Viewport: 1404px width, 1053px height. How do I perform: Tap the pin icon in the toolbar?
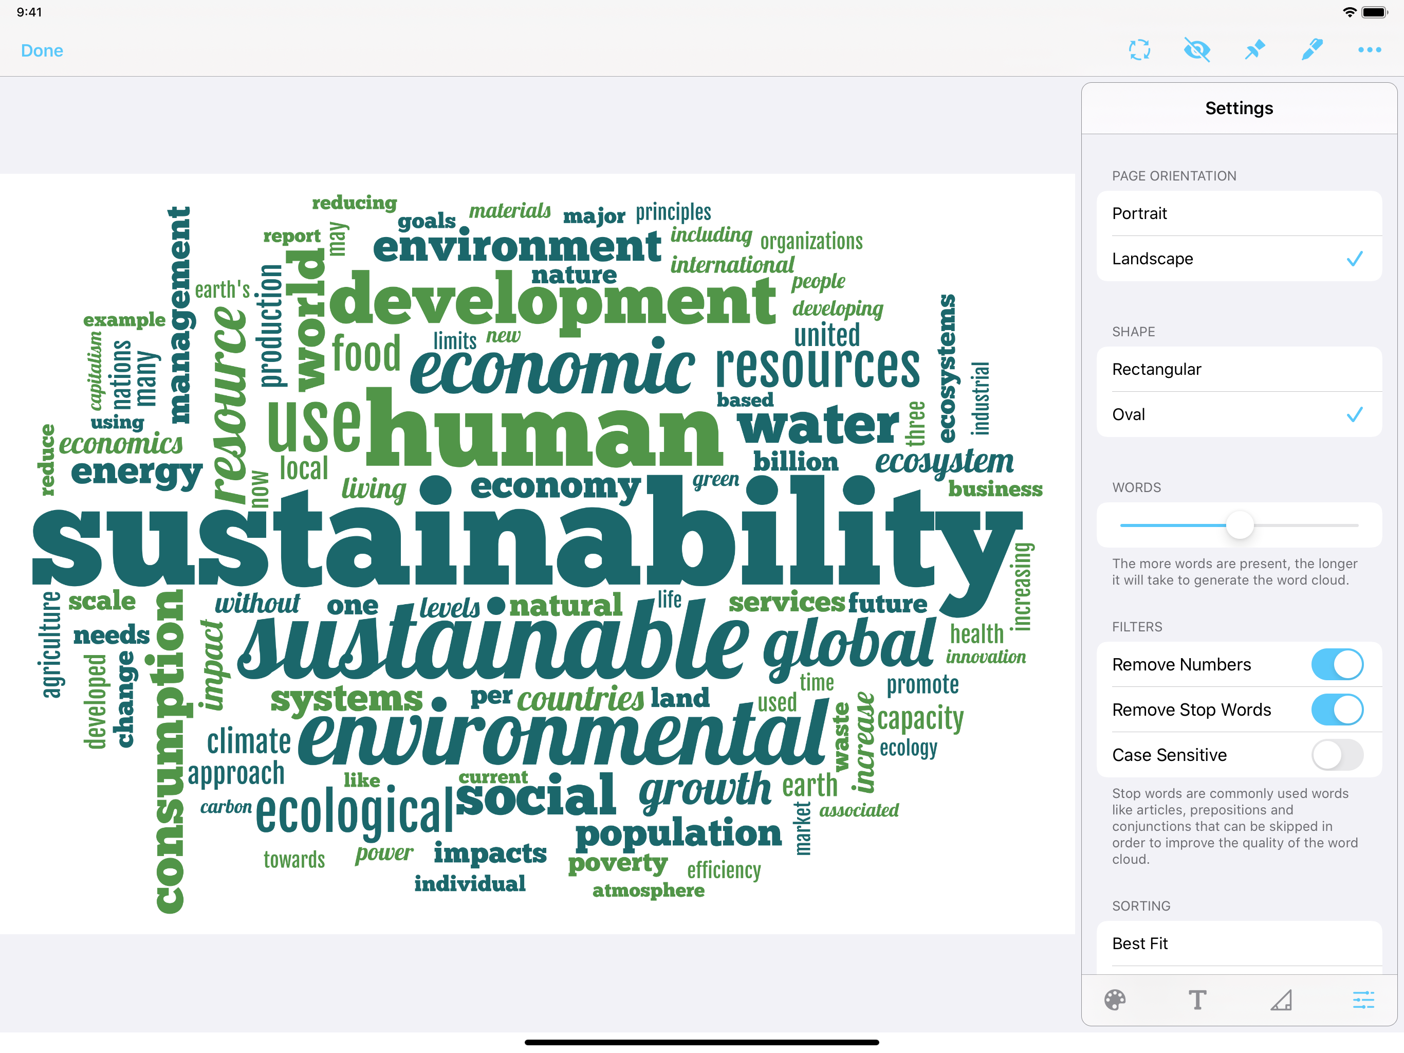pyautogui.click(x=1254, y=49)
